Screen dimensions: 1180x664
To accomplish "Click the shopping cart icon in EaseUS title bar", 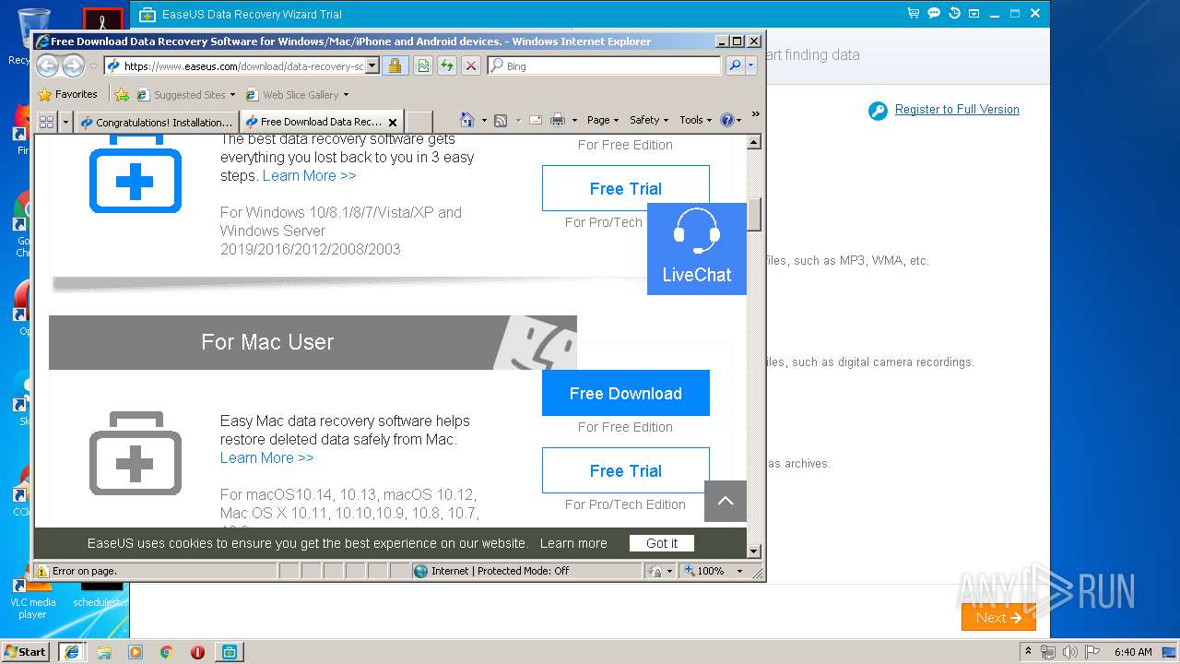I will click(913, 14).
